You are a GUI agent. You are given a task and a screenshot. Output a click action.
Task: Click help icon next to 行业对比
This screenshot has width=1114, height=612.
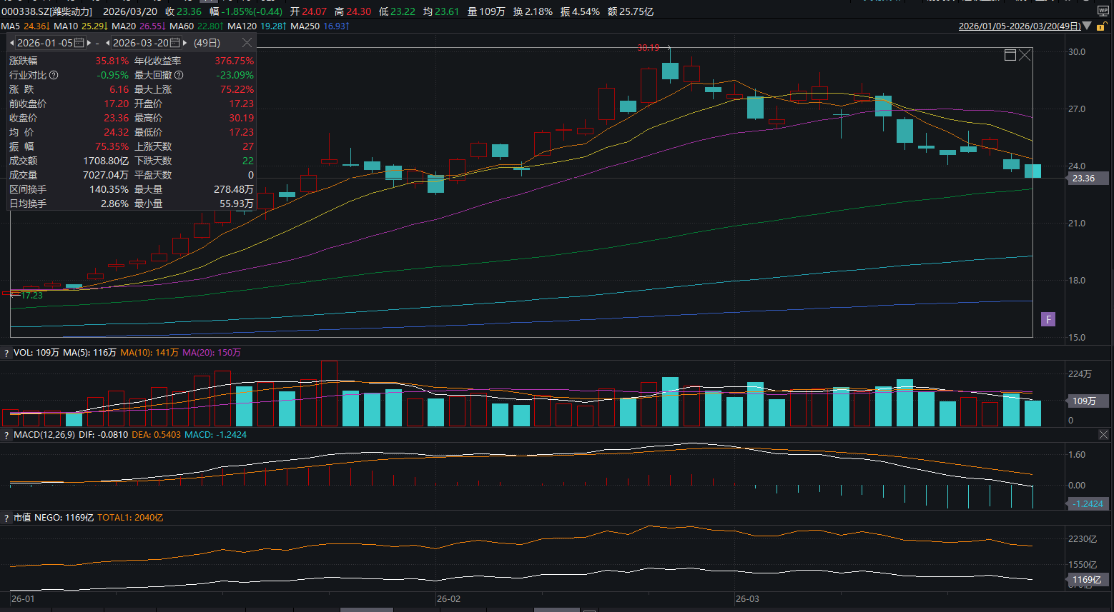pyautogui.click(x=54, y=75)
